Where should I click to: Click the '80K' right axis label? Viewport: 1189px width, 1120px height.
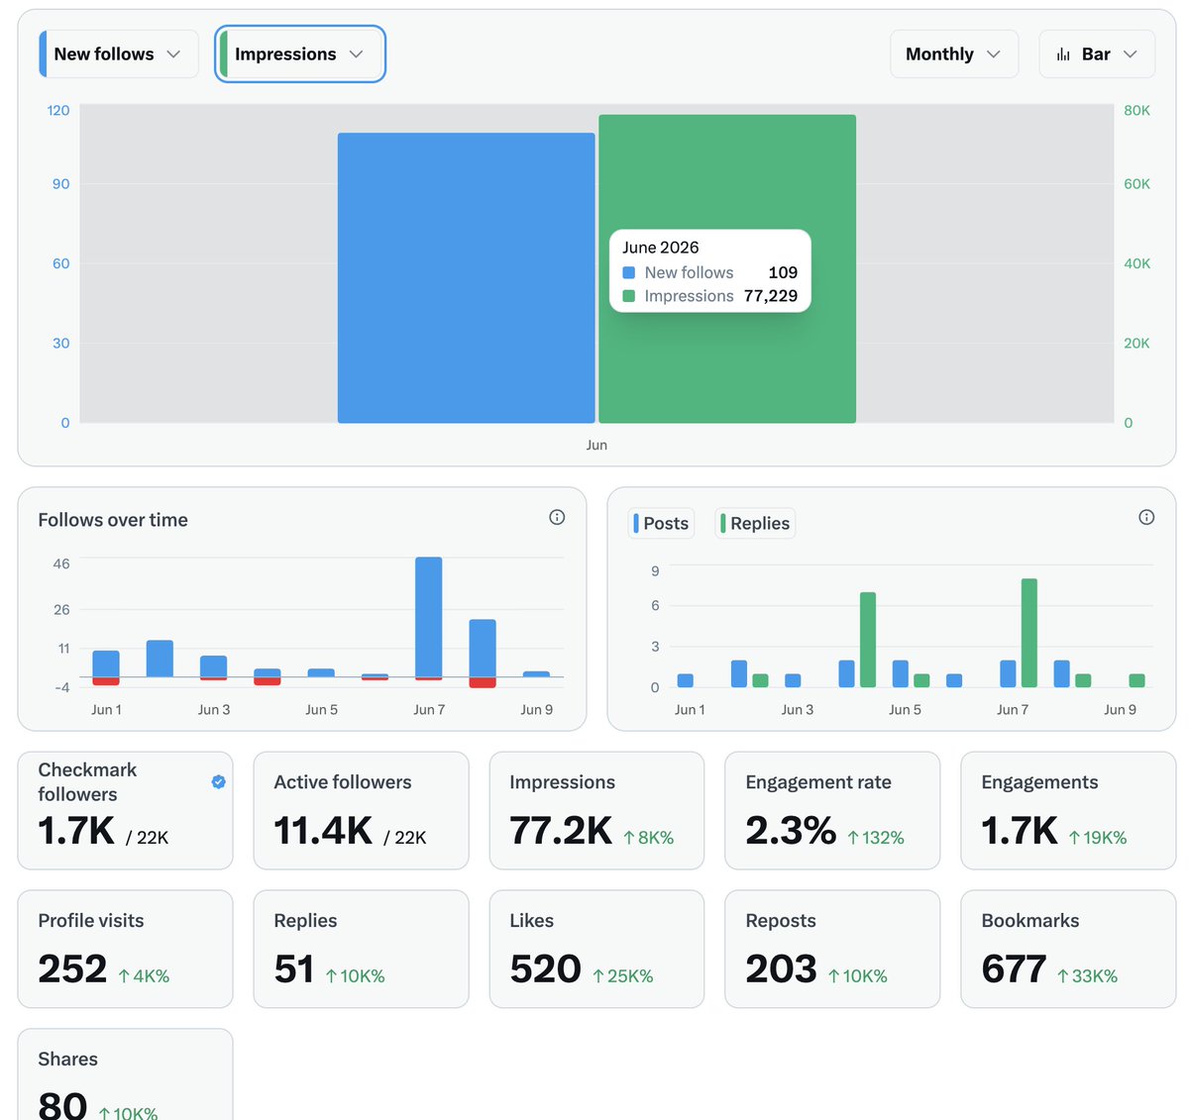(x=1136, y=111)
